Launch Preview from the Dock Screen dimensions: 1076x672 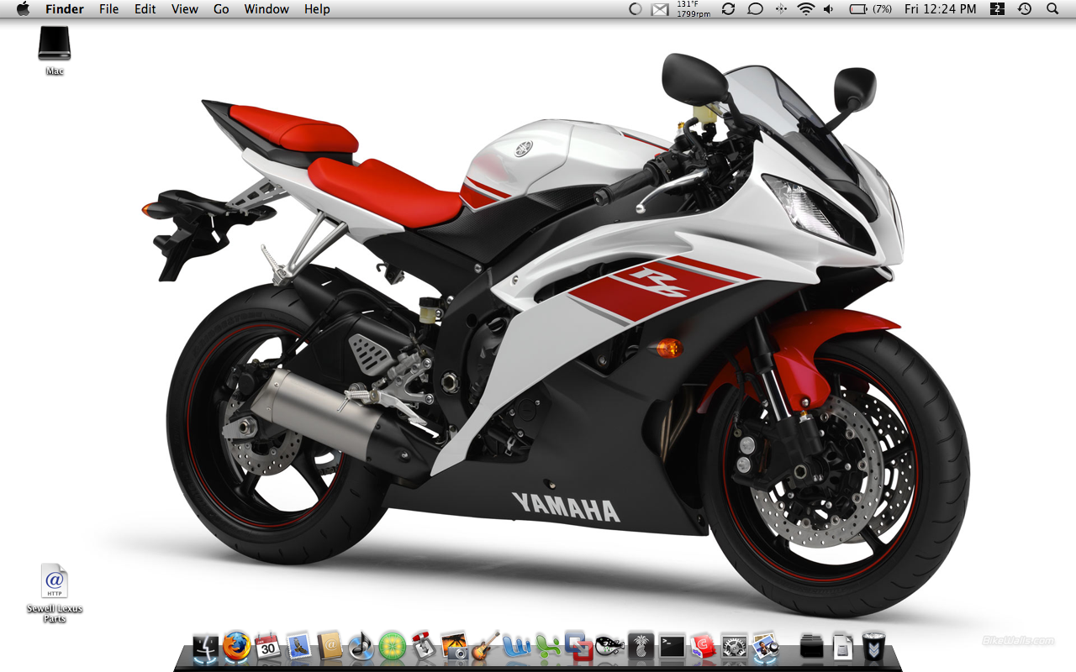(x=766, y=645)
